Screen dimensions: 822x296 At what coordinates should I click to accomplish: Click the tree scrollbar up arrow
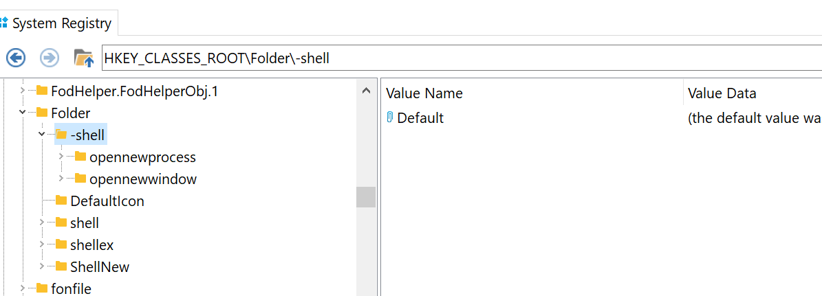point(366,91)
